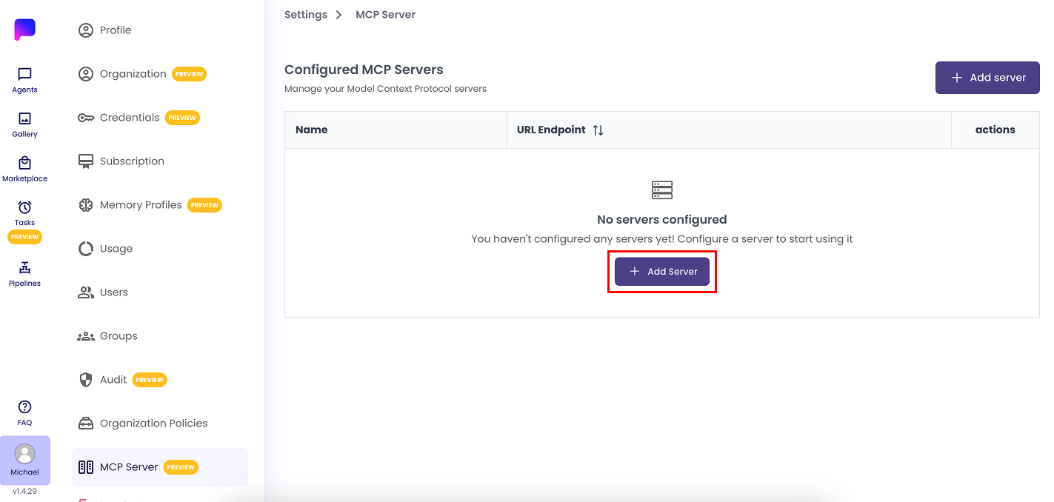This screenshot has width=1054, height=502.
Task: Click the Settings breadcrumb link
Action: click(306, 15)
